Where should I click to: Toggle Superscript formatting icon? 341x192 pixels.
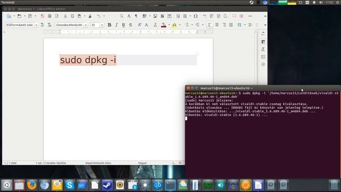[140, 25]
